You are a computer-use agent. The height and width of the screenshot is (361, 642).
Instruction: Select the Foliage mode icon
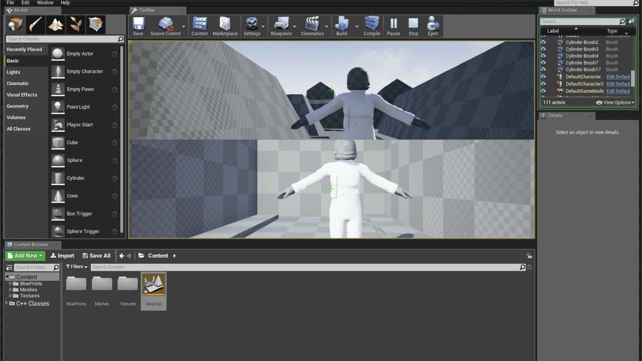tap(76, 24)
